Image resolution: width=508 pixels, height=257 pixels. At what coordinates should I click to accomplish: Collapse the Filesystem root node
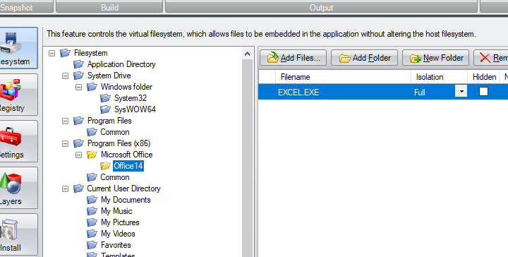click(x=52, y=53)
